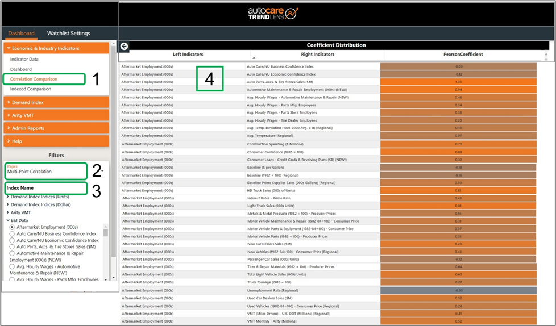Select Avg. Hourly Wages - Automotive Maintenance radio
The height and width of the screenshot is (326, 556).
[12, 266]
